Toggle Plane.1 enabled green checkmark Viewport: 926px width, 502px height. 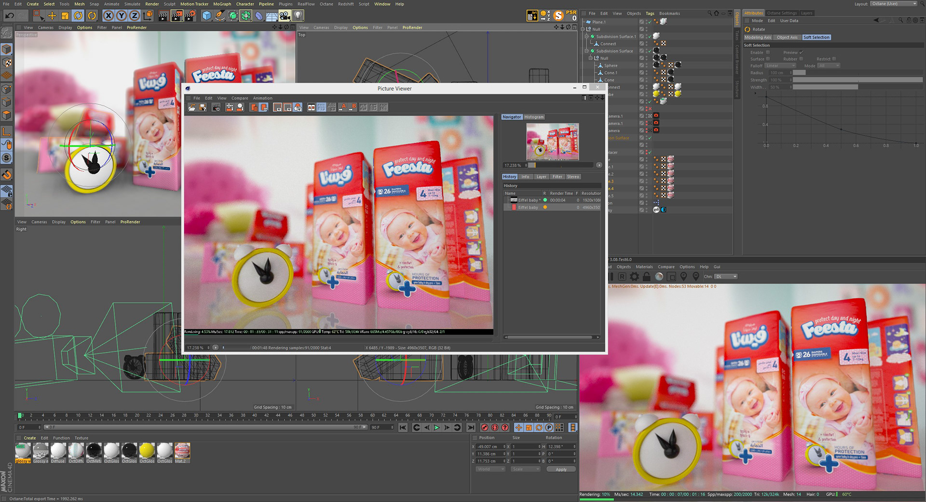650,22
